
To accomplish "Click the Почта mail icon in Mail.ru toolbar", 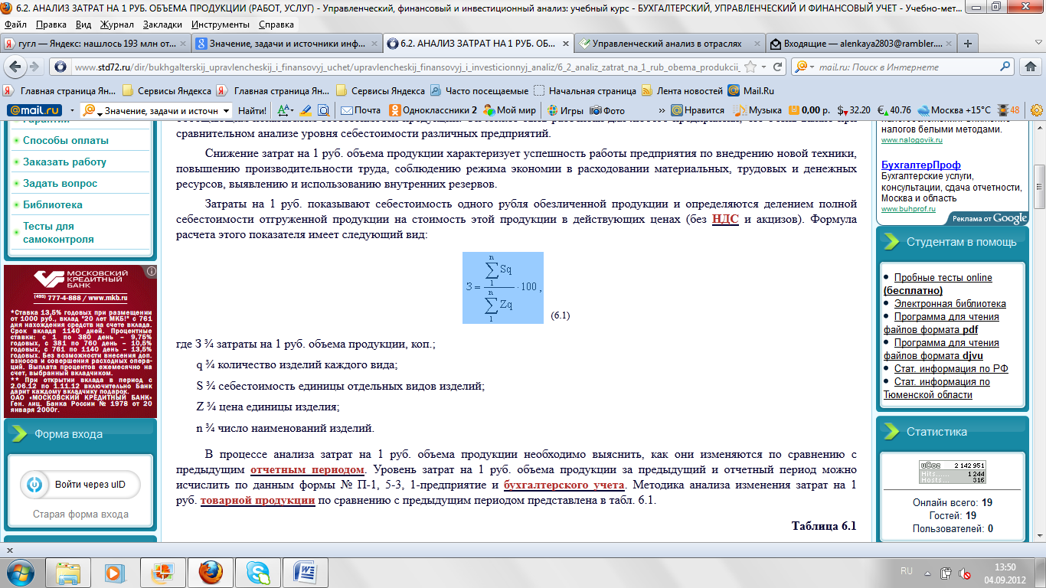I will pos(361,110).
